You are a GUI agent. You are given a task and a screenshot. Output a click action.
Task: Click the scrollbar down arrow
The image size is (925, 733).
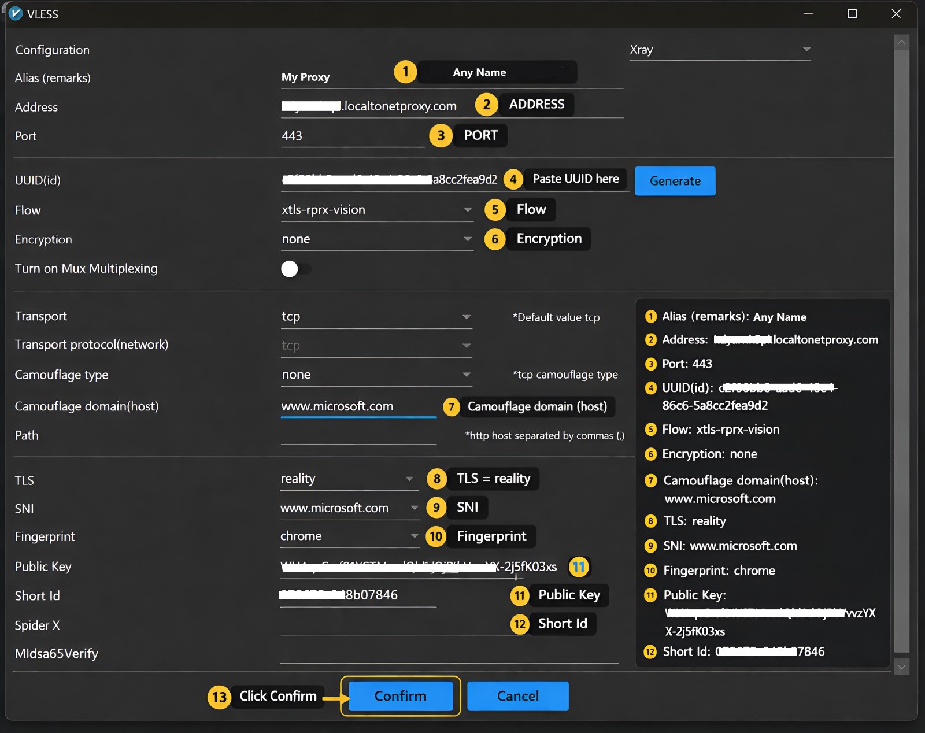coord(901,667)
